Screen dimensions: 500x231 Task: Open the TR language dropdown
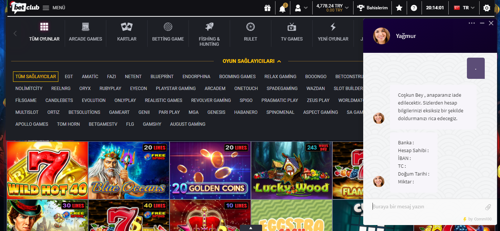tap(464, 8)
